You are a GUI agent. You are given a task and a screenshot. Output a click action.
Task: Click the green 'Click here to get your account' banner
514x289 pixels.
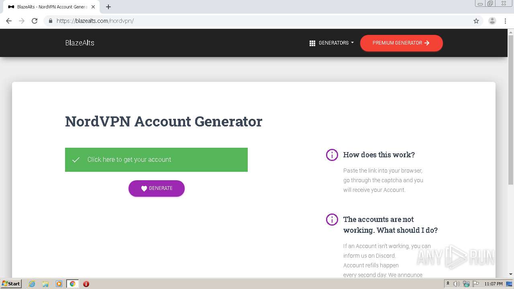pyautogui.click(x=156, y=160)
